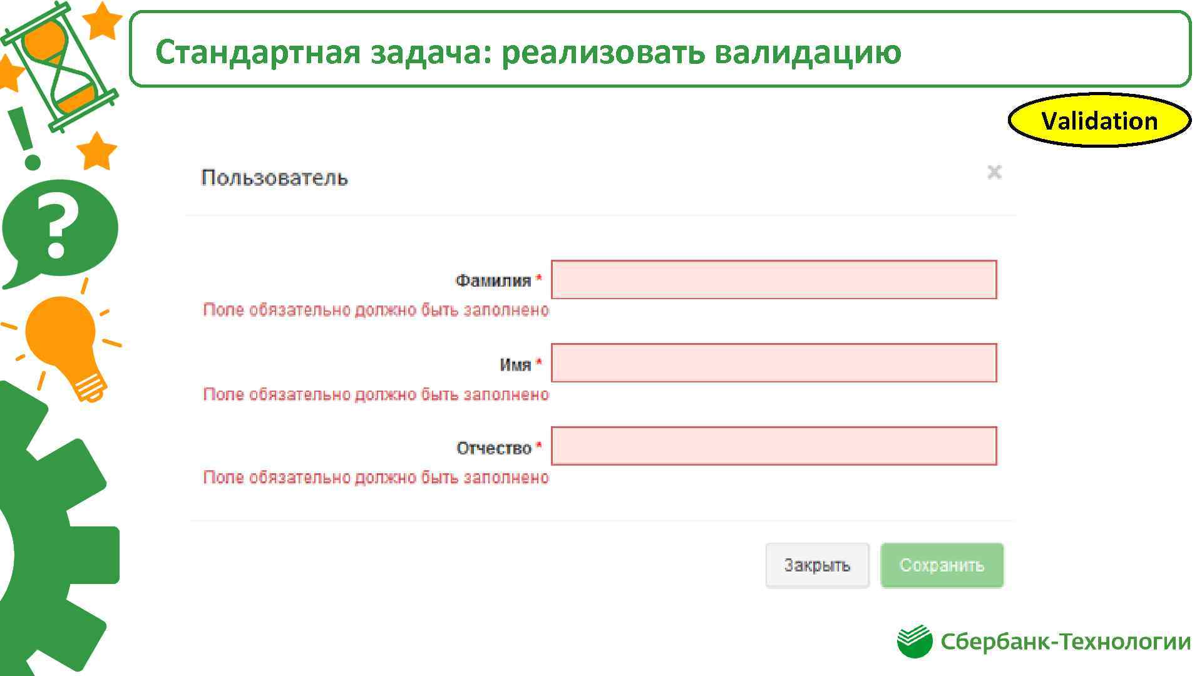Select the Отчество input box
1202x676 pixels.
pyautogui.click(x=774, y=446)
